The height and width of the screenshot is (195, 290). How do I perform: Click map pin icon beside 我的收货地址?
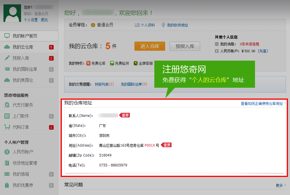[163, 25]
